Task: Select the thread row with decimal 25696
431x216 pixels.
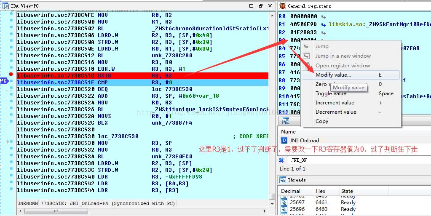Action: pyautogui.click(x=355, y=209)
